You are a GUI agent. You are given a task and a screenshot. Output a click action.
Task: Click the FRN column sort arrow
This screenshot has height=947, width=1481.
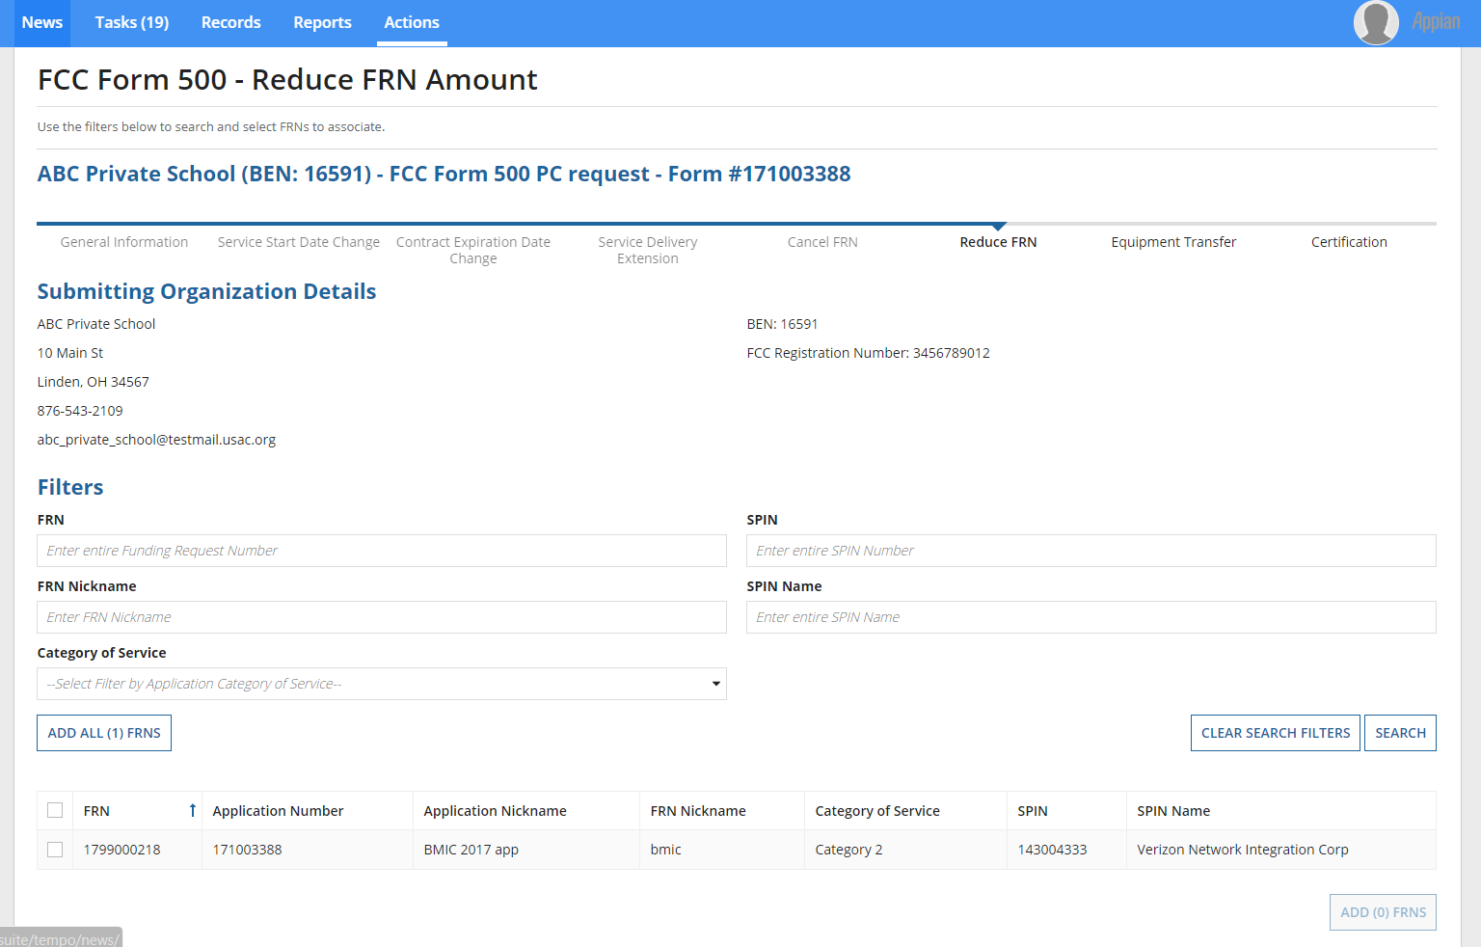point(192,811)
